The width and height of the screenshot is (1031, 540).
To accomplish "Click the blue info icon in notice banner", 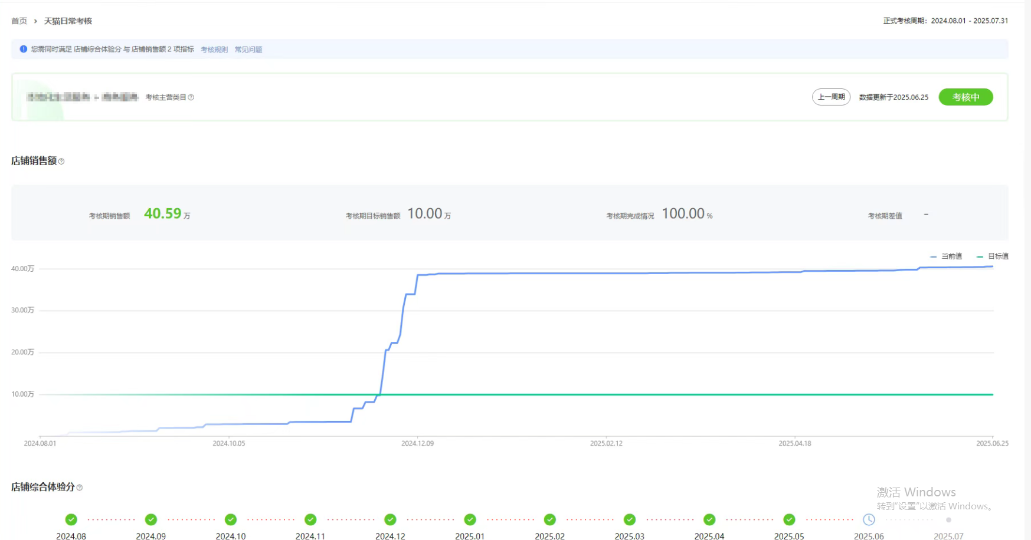I will (x=24, y=49).
